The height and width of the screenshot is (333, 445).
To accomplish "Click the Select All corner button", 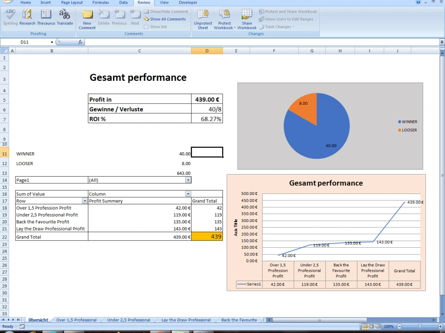I will (x=4, y=51).
